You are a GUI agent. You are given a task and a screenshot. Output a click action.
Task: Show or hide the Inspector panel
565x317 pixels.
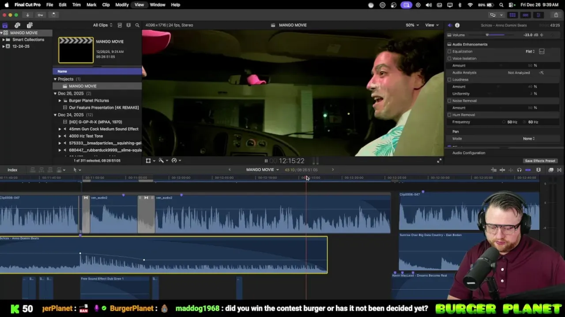(x=538, y=15)
